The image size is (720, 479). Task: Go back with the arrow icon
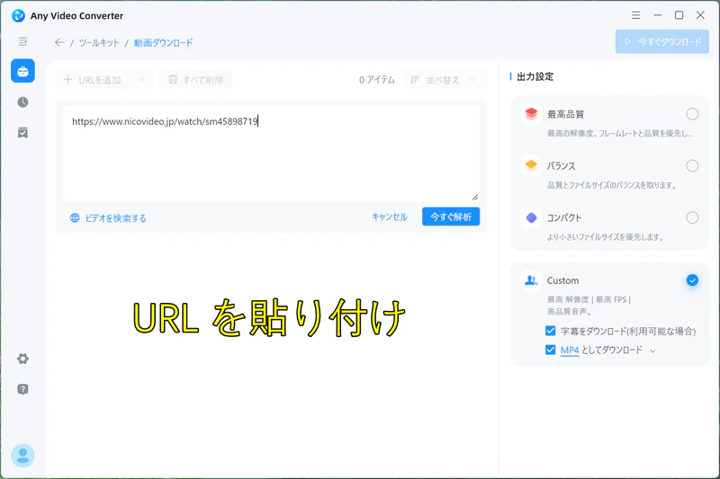(59, 42)
